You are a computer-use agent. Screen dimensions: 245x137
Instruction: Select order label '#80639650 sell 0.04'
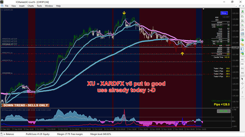9,41
